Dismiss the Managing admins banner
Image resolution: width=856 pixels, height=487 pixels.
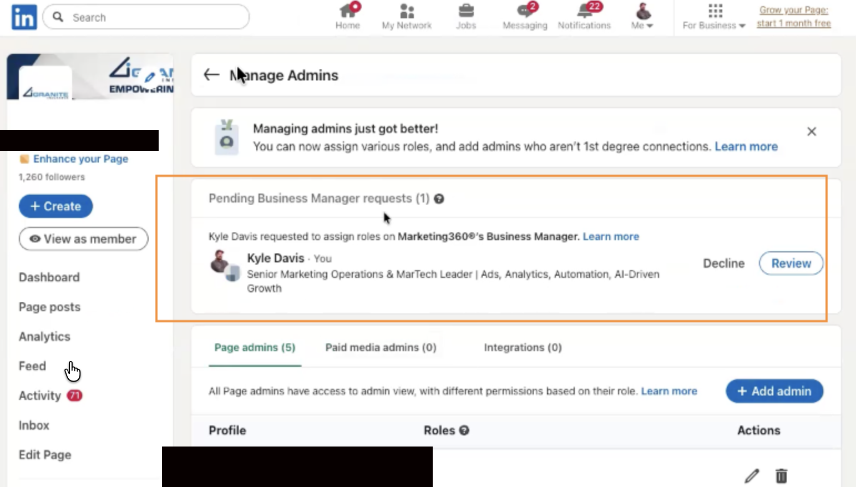(x=812, y=131)
